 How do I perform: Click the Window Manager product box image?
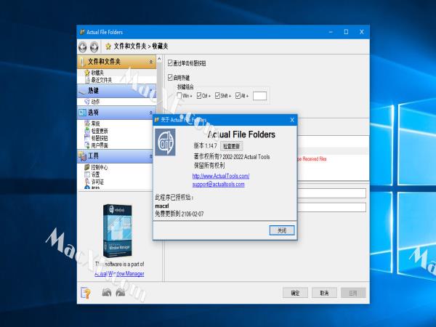[118, 231]
